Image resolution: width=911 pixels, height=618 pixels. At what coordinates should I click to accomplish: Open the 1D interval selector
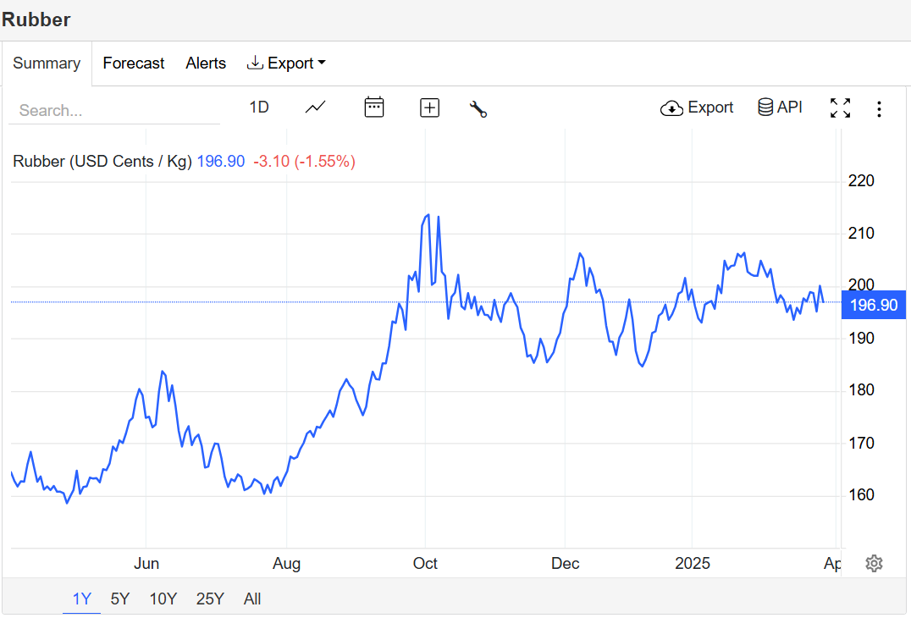(x=259, y=108)
